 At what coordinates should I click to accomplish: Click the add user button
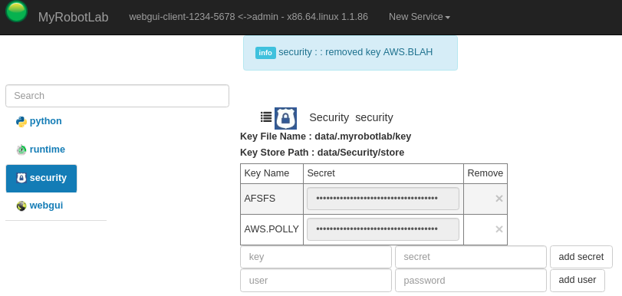(578, 280)
